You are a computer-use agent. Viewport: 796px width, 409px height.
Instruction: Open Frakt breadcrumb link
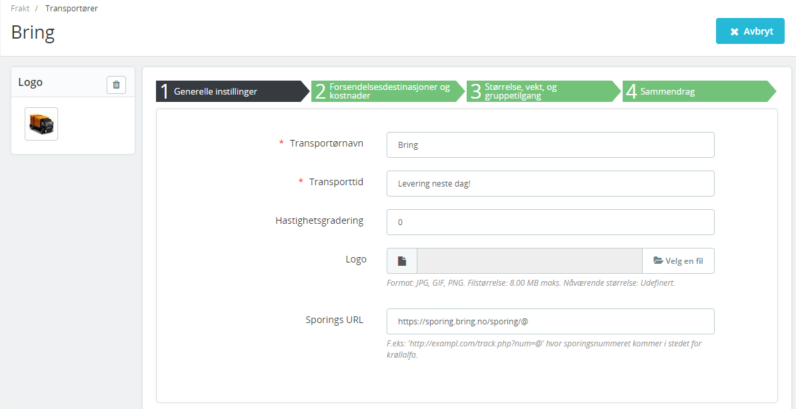(20, 9)
